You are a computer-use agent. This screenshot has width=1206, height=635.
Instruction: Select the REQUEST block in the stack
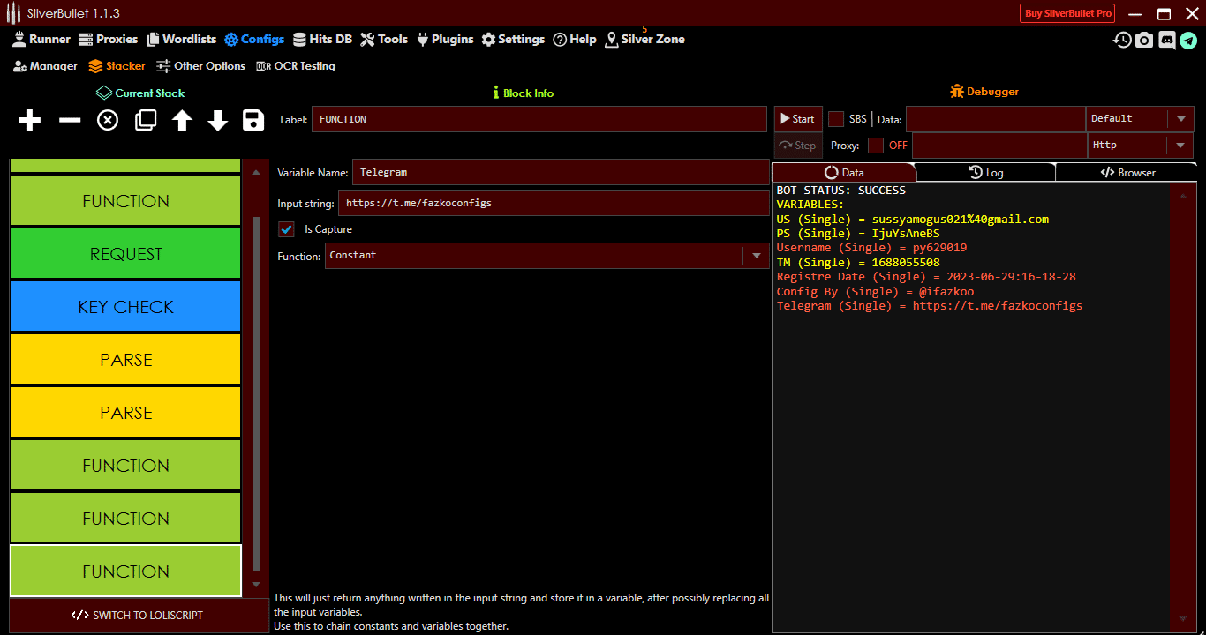[124, 253]
